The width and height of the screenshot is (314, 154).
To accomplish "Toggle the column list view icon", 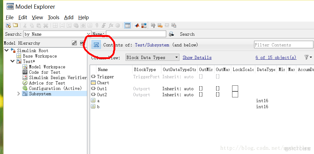I will (127, 25).
